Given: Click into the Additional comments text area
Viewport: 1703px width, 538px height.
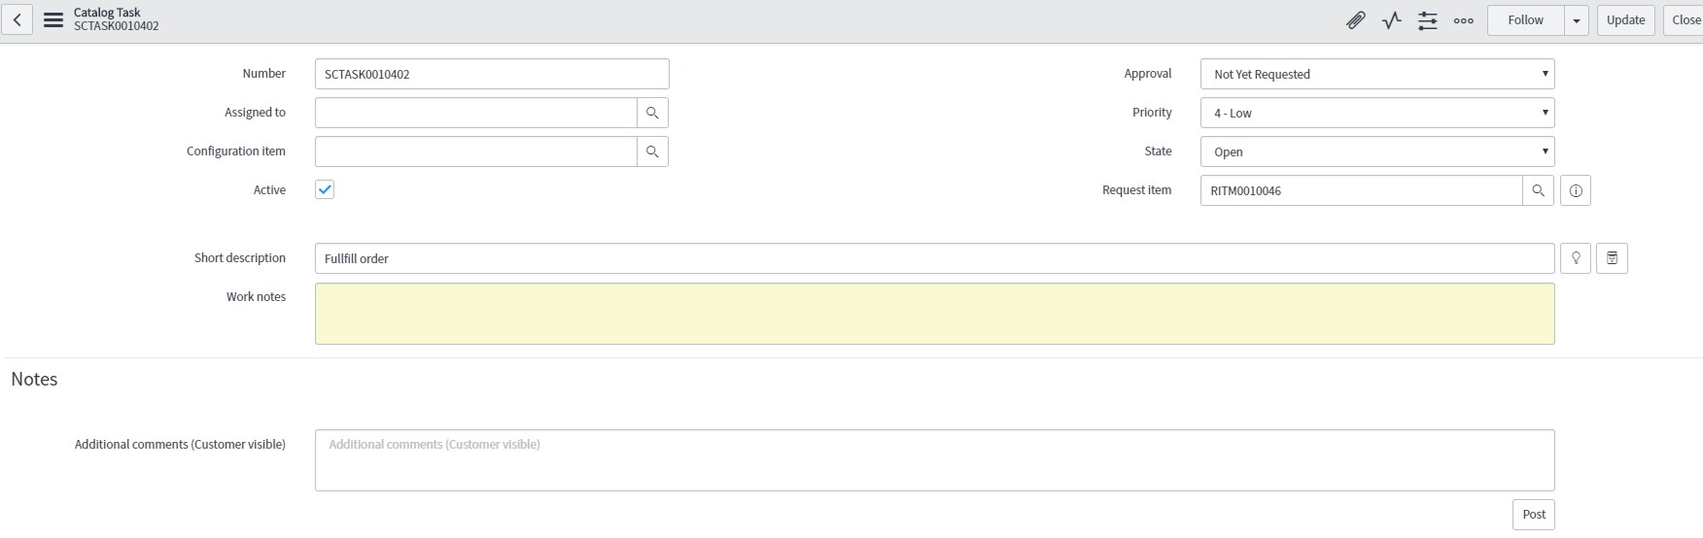Looking at the screenshot, I should coord(934,460).
